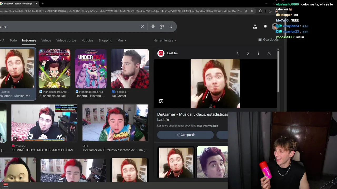Open El sacrificio de DeiGamer book thumbnail
Image resolution: width=337 pixels, height=189 pixels.
tap(54, 69)
